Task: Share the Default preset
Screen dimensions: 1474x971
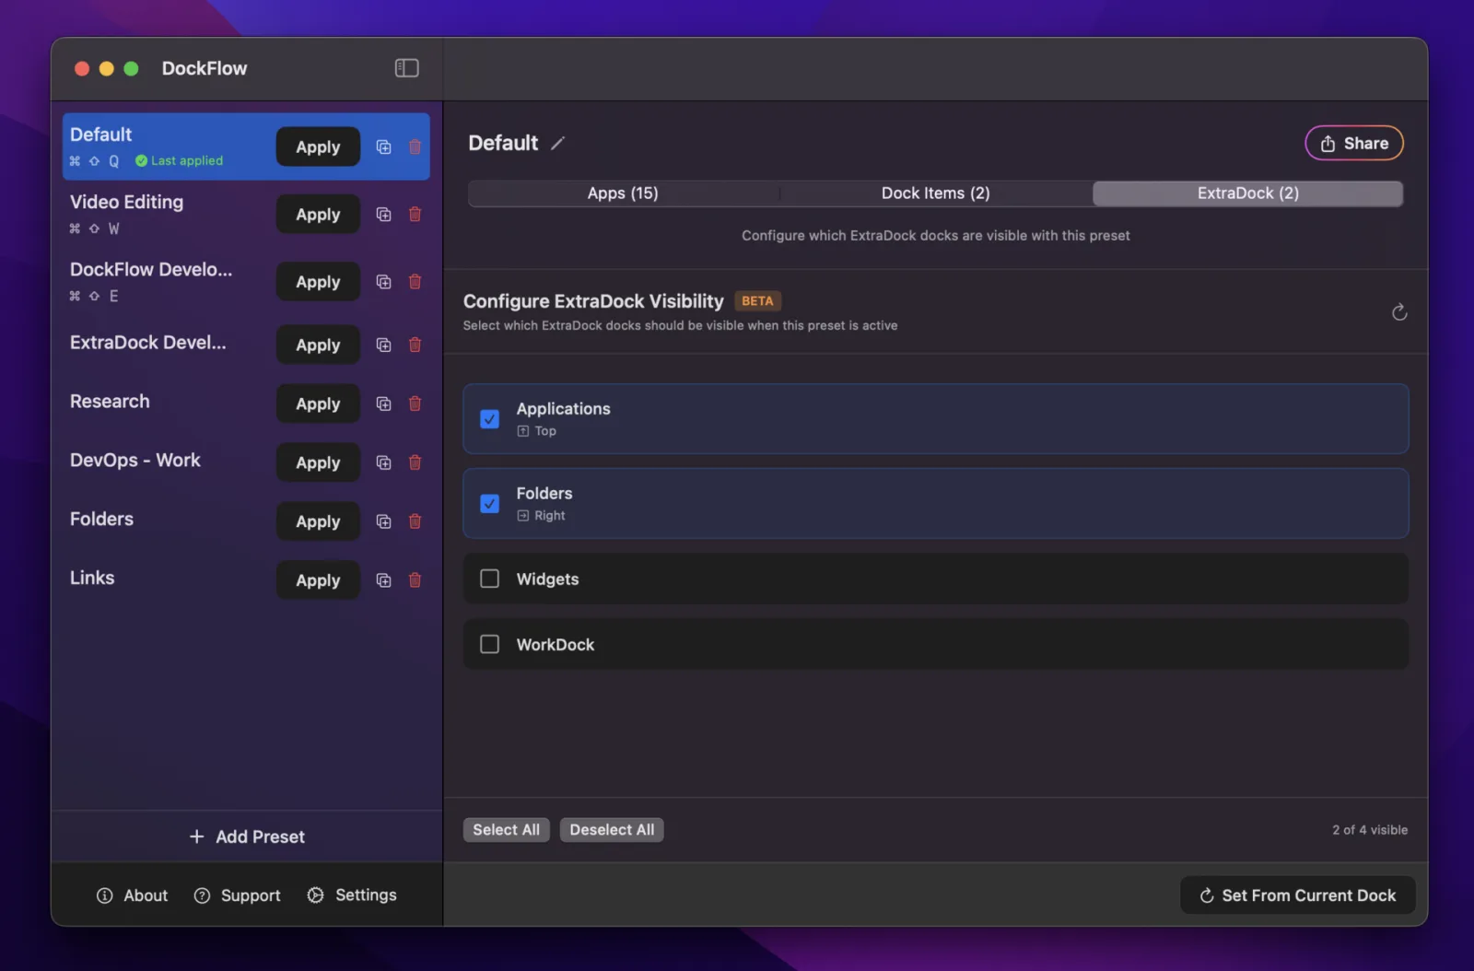Action: (1353, 143)
